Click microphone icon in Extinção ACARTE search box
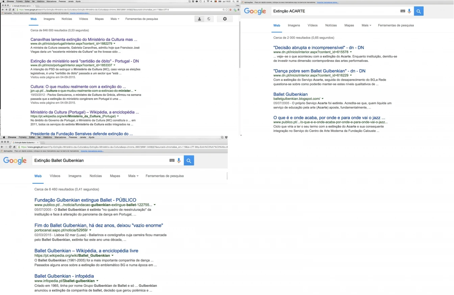The height and width of the screenshot is (295, 454). [x=409, y=11]
